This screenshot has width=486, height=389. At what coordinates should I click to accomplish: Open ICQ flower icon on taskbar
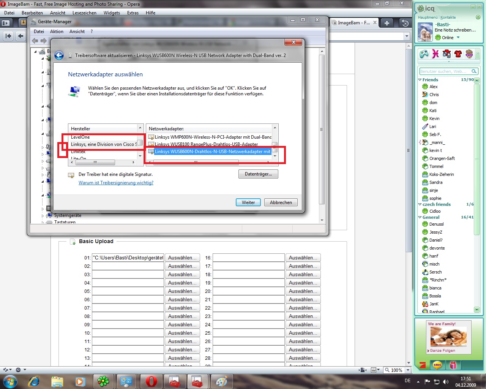point(103,381)
